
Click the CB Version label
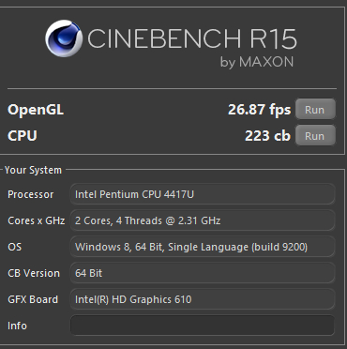pos(34,273)
